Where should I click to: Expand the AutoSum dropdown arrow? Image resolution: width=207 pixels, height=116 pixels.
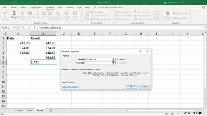point(15,19)
